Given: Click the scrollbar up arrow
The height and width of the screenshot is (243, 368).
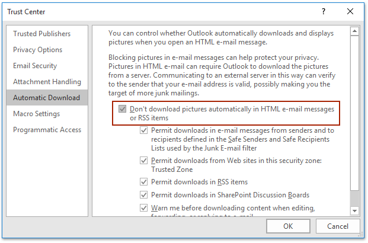Looking at the screenshot, I should (354, 31).
